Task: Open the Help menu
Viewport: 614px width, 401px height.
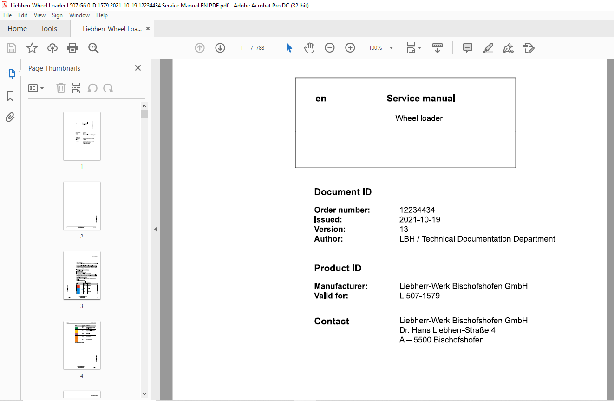Action: click(x=102, y=15)
